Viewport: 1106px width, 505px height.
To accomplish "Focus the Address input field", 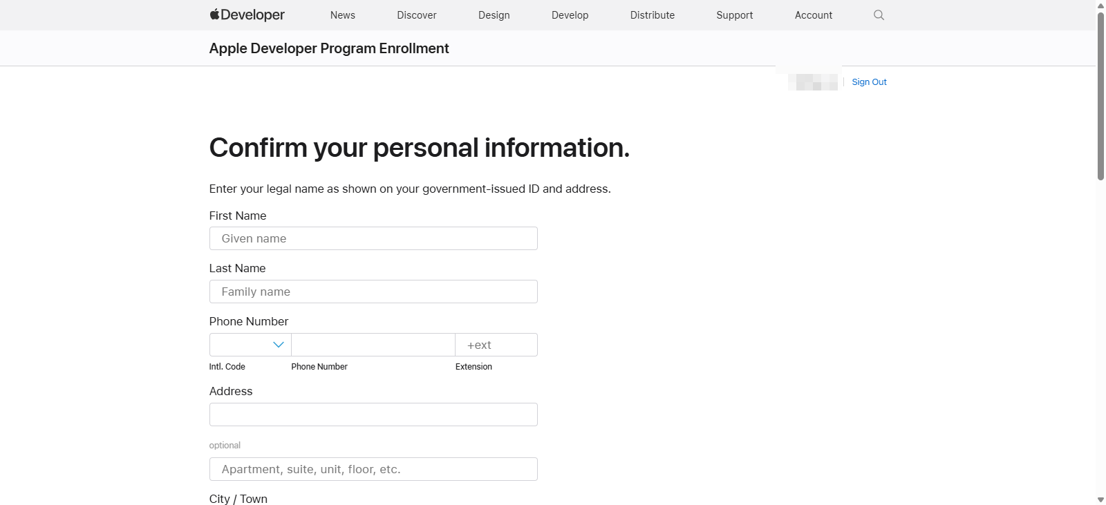I will (x=373, y=415).
